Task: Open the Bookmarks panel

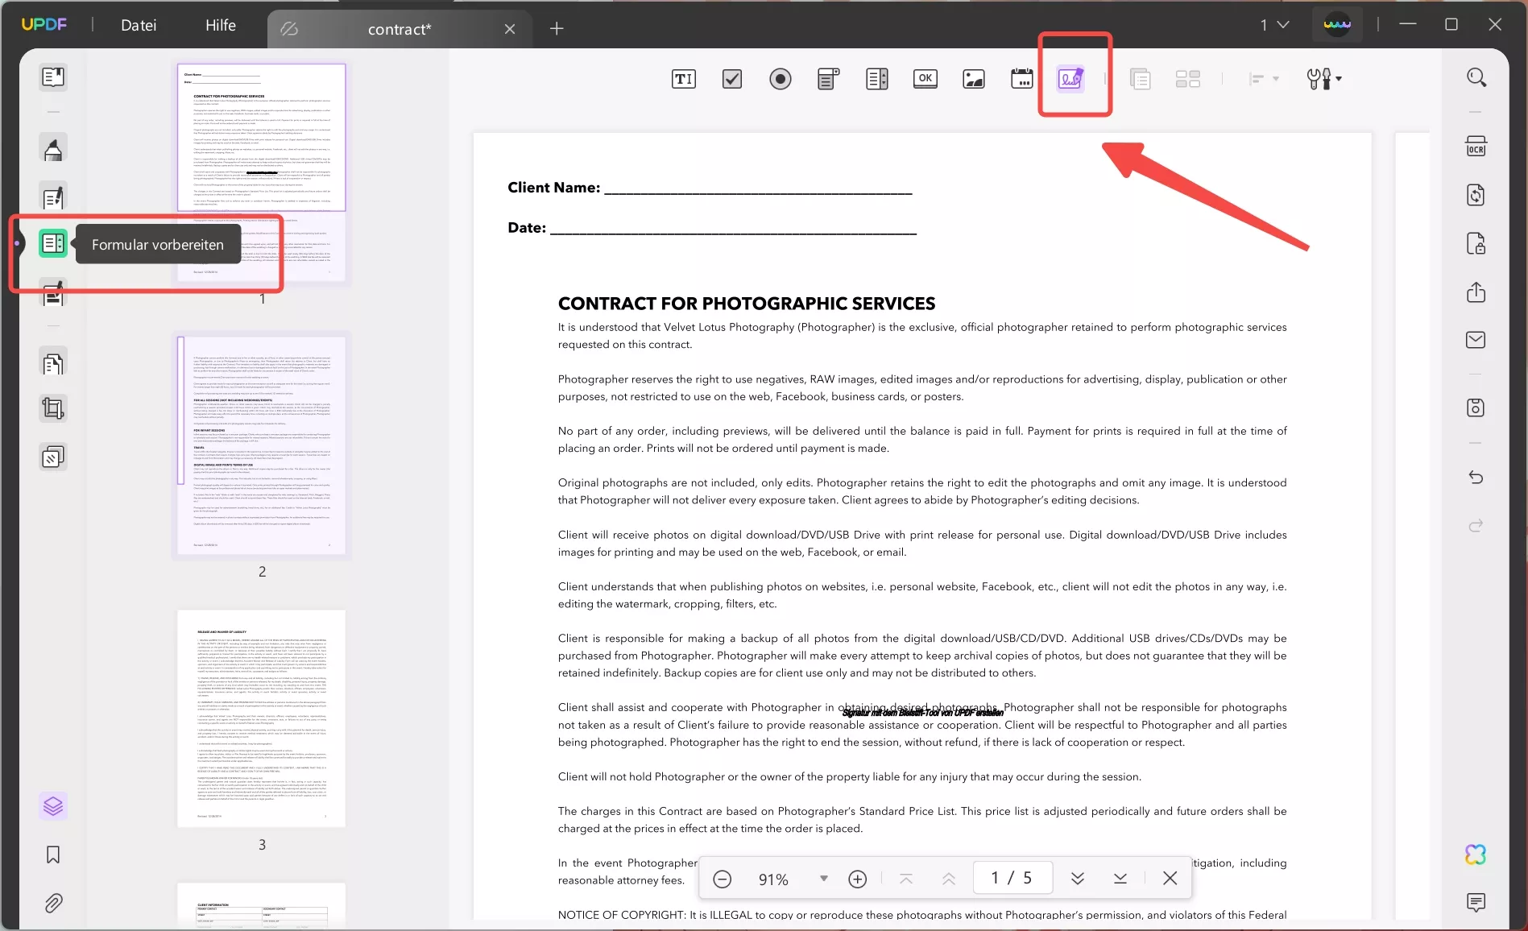Action: [53, 854]
